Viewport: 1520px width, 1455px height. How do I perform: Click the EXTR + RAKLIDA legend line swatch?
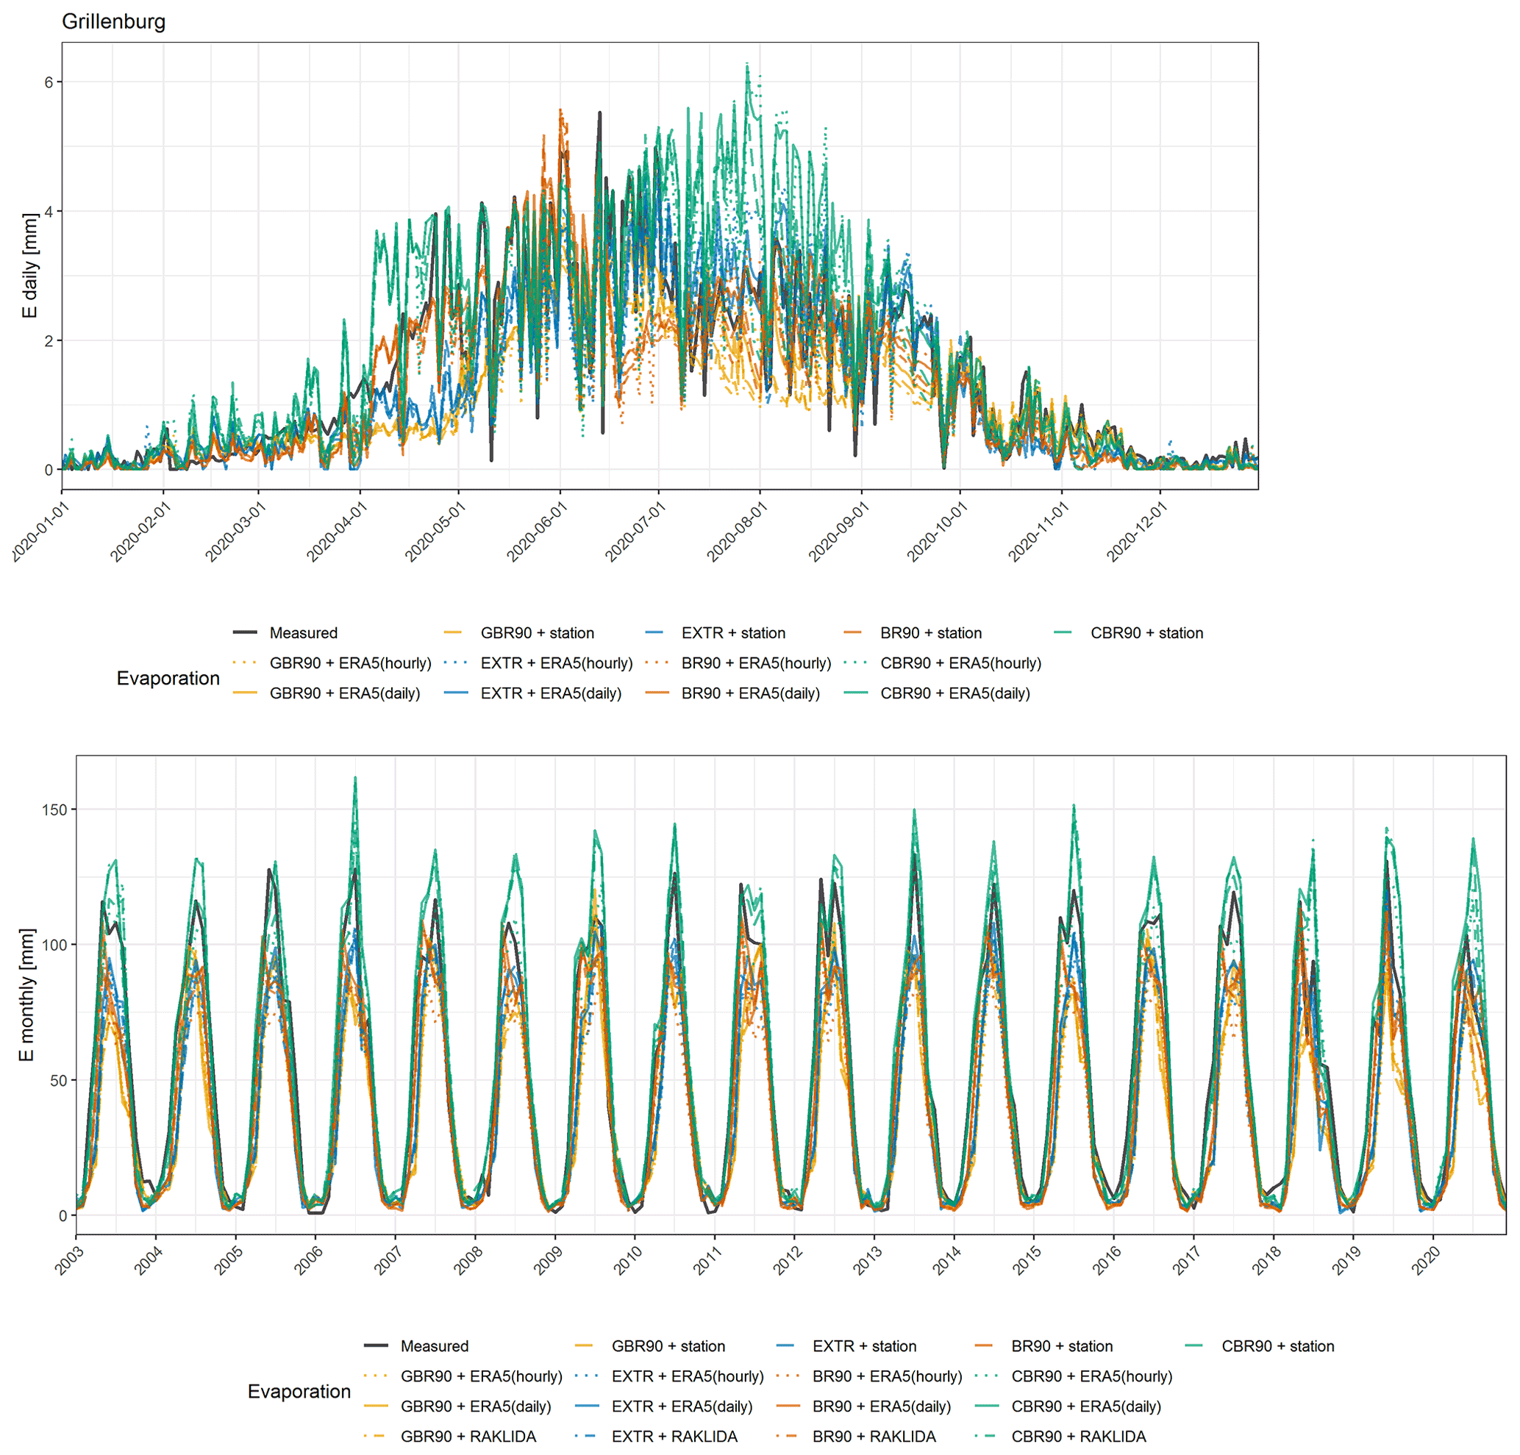tap(586, 1437)
